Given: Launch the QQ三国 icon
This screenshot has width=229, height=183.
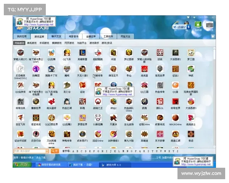Looking at the screenshot, I should (144, 85).
